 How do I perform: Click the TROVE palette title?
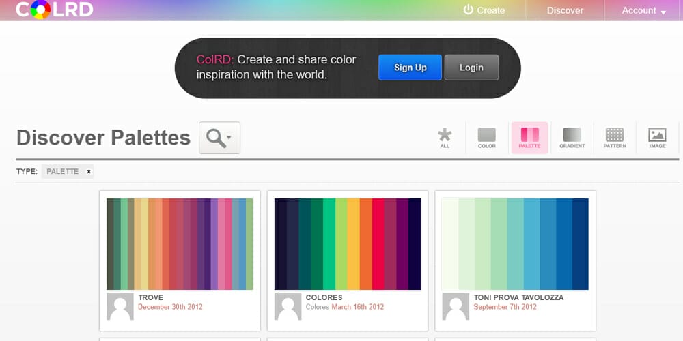pos(151,297)
